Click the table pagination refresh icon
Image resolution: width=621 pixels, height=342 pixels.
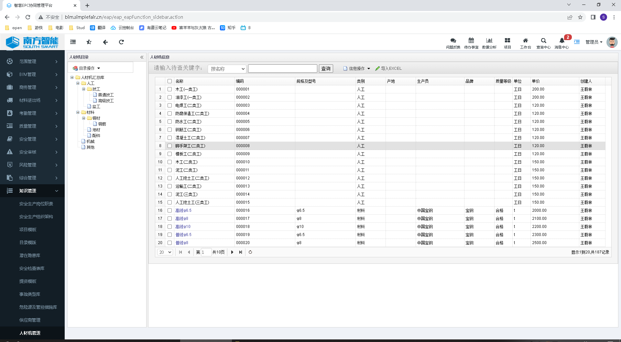250,252
